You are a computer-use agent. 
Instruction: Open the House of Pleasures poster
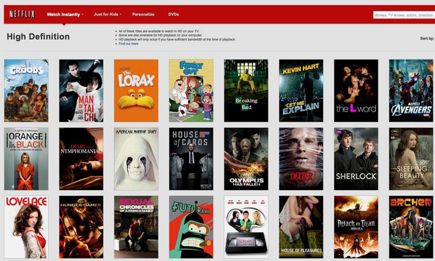tap(301, 227)
